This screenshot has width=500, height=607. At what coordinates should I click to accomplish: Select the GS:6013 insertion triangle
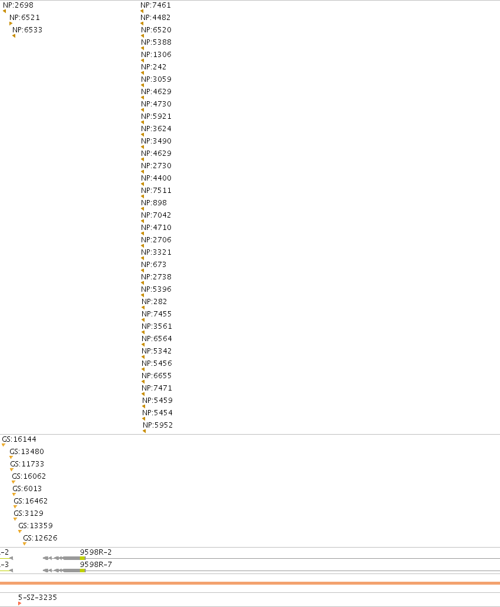tap(14, 494)
